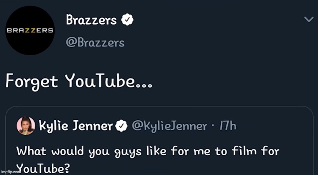318x175 pixels.
Task: Visit the @KylieJenner handle
Action: pyautogui.click(x=169, y=126)
